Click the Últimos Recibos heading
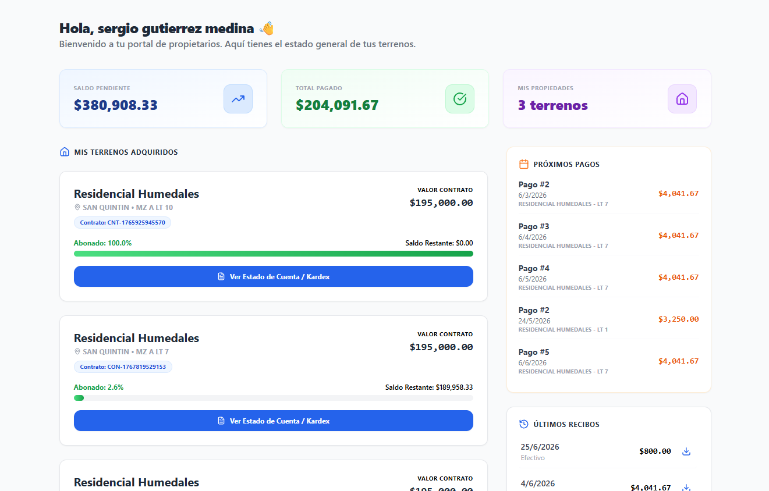Viewport: 769px width, 491px height. pyautogui.click(x=566, y=425)
